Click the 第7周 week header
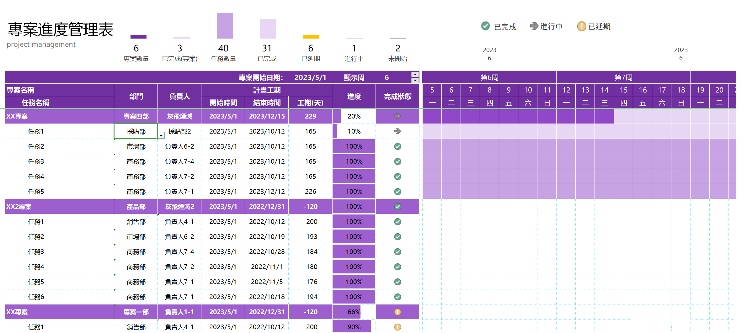747x333 pixels. coord(623,77)
